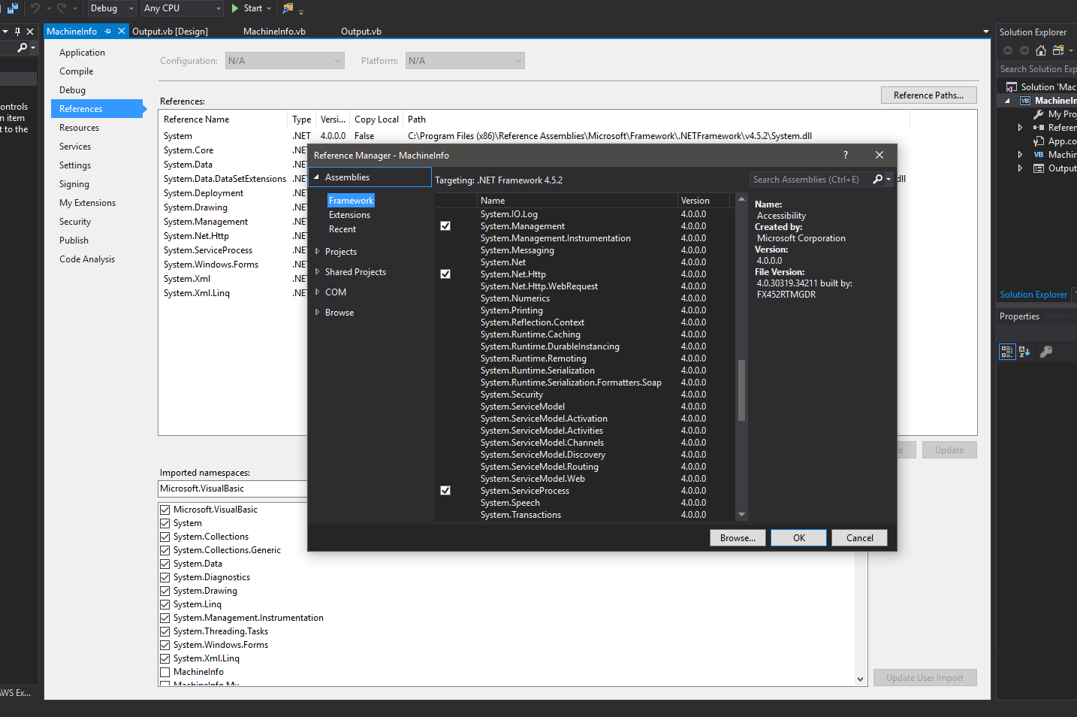Click Cancel in Reference Manager

860,538
